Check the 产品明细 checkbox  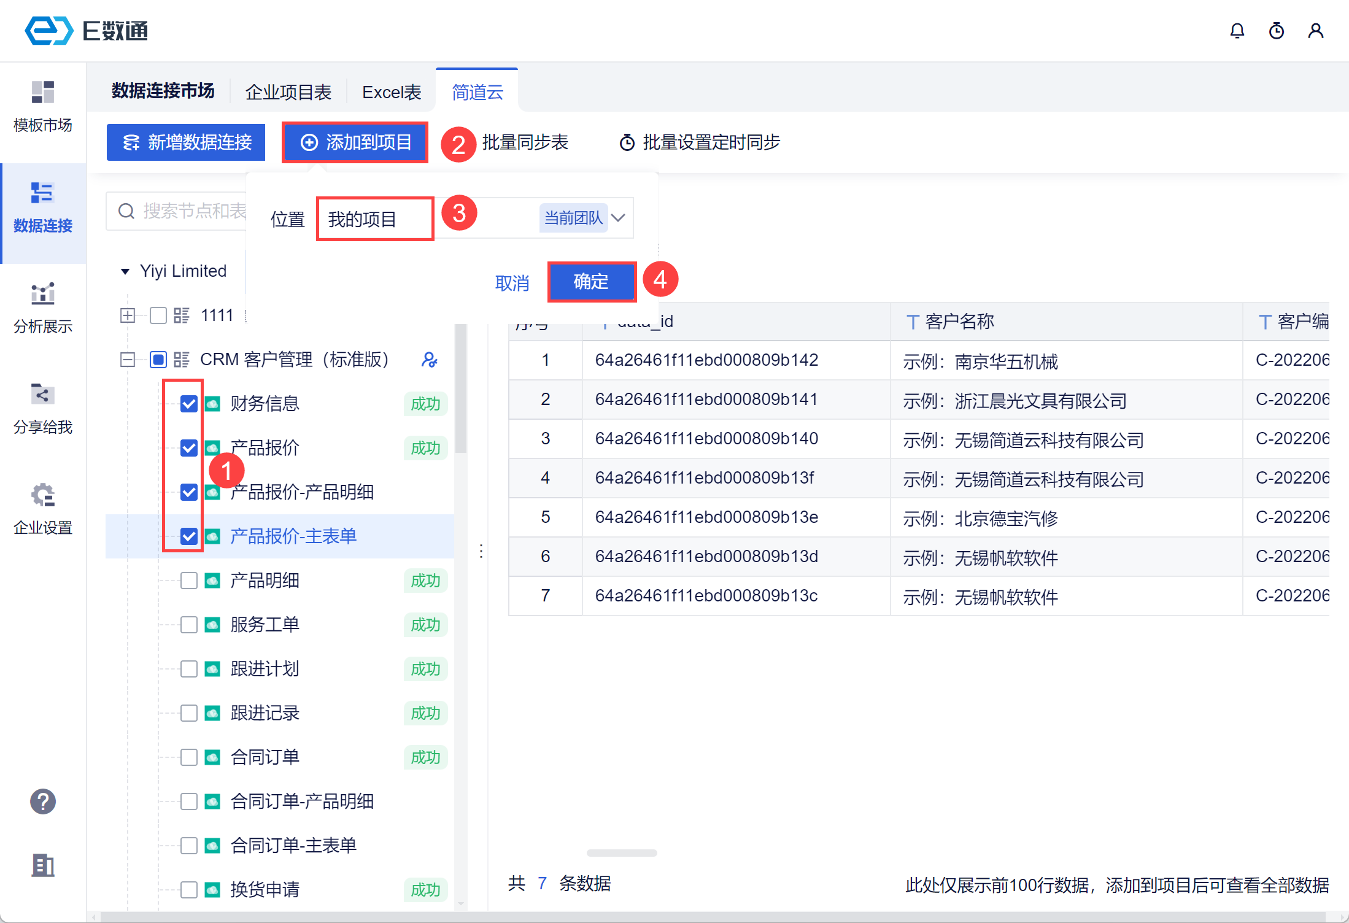point(189,581)
